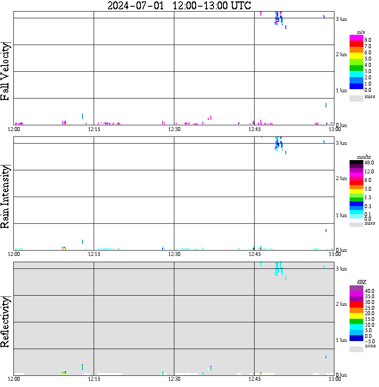Click the blue echo cluster near 3 km in Fall Velocity
Viewport: 379px width, 387px height.
(x=279, y=19)
